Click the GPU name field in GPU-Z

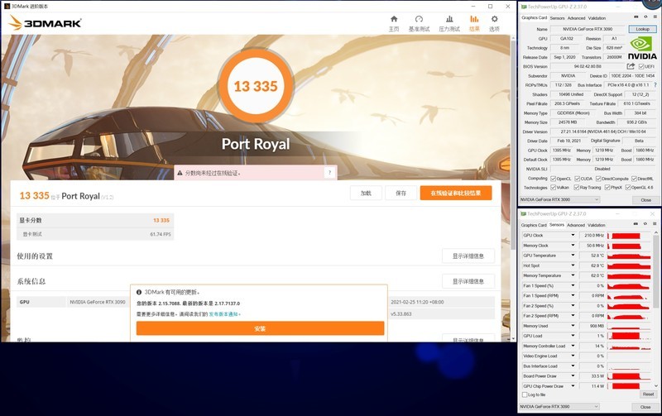(x=588, y=29)
